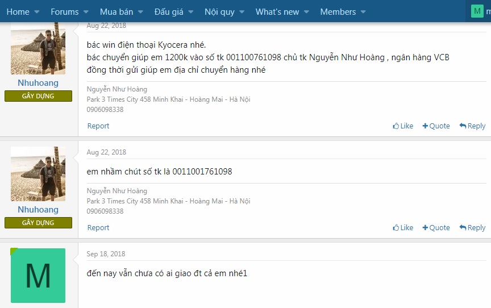This screenshot has width=491, height=308.
Task: Open the large green M user avatar
Action: (38, 276)
